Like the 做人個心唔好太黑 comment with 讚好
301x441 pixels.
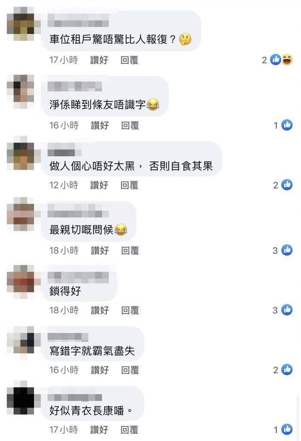click(99, 185)
